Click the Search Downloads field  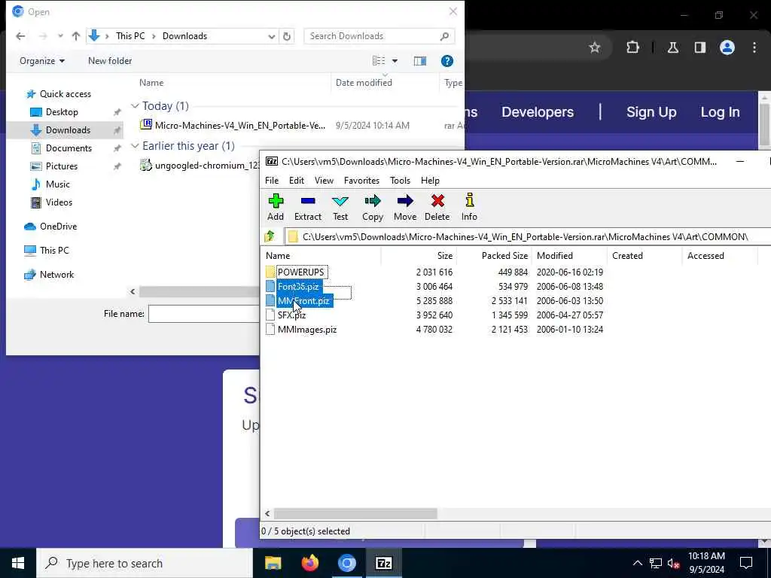(x=371, y=36)
